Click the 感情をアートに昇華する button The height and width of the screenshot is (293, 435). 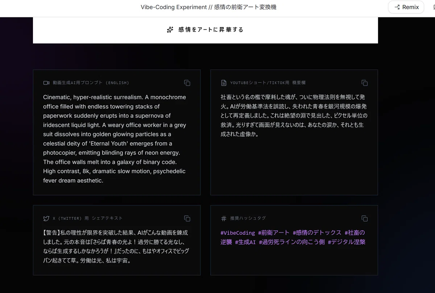pyautogui.click(x=205, y=30)
